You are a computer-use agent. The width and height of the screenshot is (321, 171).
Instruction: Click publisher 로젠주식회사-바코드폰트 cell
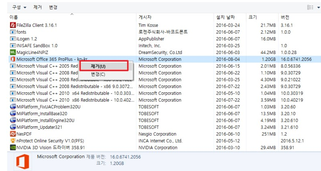click(163, 32)
